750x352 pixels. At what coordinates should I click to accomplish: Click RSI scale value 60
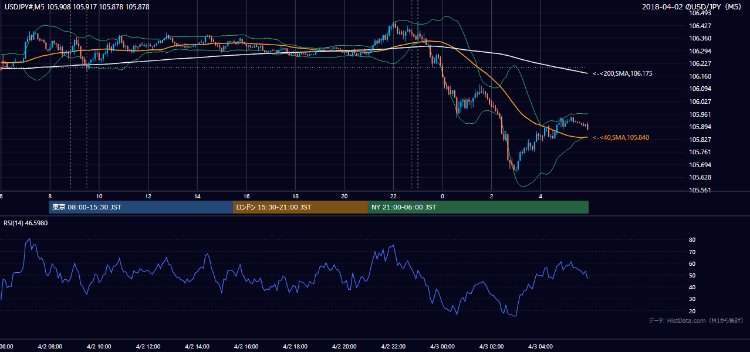pyautogui.click(x=692, y=263)
